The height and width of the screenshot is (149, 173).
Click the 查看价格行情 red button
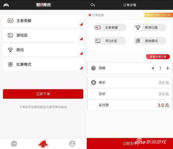(158, 57)
